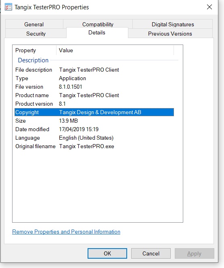
Task: Select the File description row
Action: point(94,70)
